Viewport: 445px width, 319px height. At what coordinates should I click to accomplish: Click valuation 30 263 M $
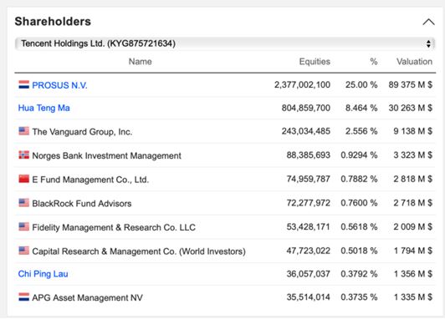click(x=411, y=108)
